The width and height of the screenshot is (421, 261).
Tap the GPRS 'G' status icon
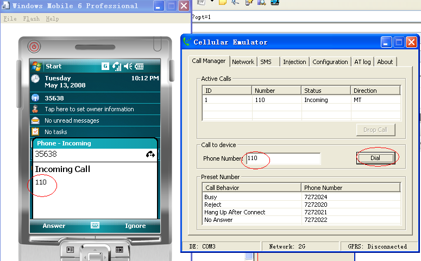click(105, 66)
